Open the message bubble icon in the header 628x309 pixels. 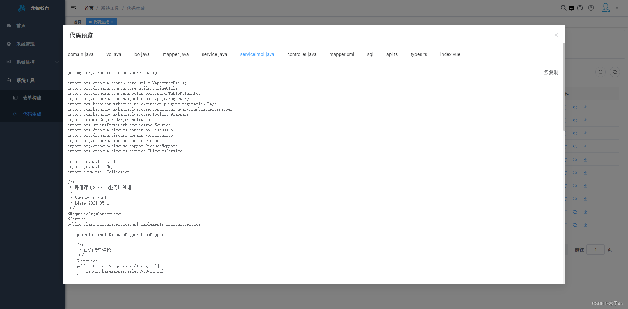point(572,8)
